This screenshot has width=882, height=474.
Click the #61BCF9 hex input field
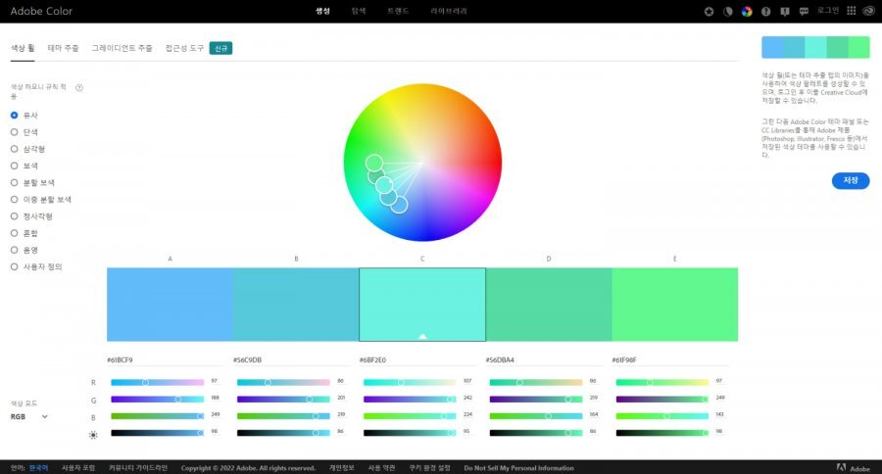166,359
